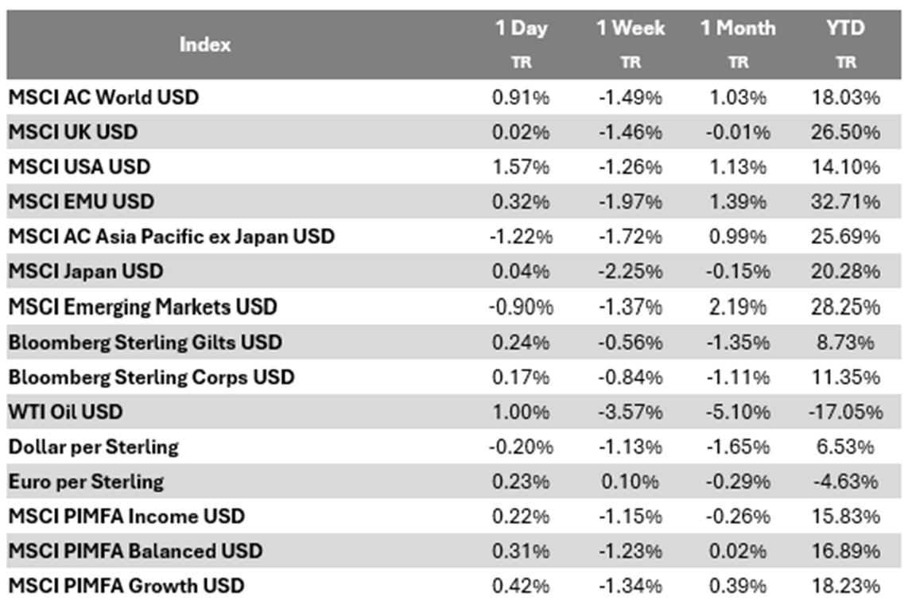Select the MSCI PIMFA Growth USD label
Viewport: 908px width, 616px height.
(x=126, y=587)
